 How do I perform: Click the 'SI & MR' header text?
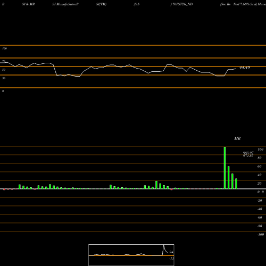pyautogui.click(x=28, y=4)
